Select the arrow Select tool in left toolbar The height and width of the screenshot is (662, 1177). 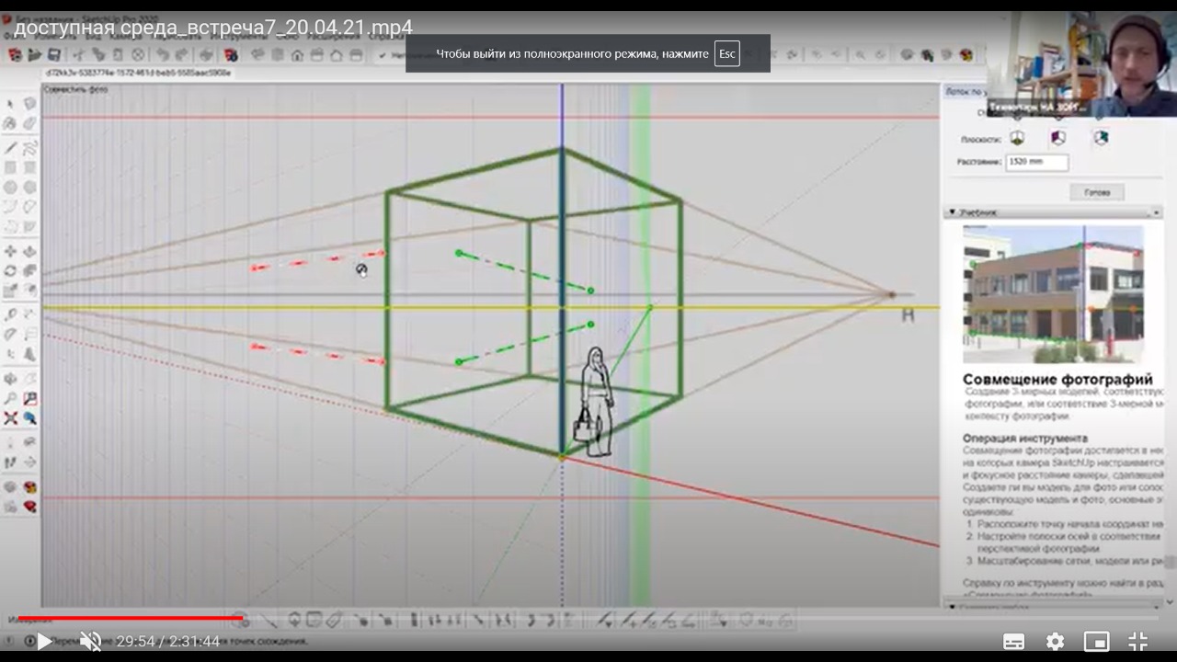[11, 105]
